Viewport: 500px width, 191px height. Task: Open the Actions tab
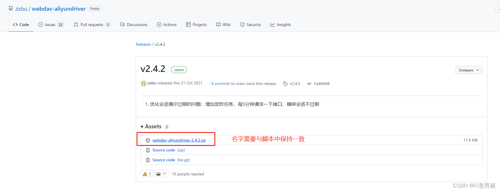(x=167, y=25)
